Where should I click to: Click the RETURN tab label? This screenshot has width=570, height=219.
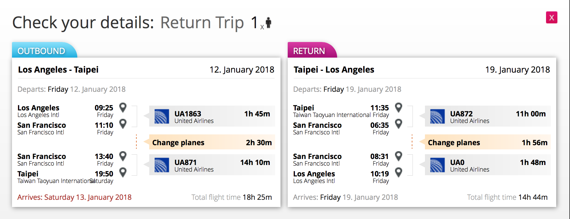pyautogui.click(x=309, y=51)
